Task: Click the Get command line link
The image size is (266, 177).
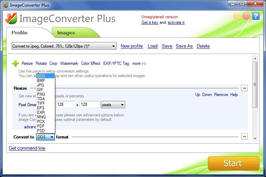Action: click(27, 148)
